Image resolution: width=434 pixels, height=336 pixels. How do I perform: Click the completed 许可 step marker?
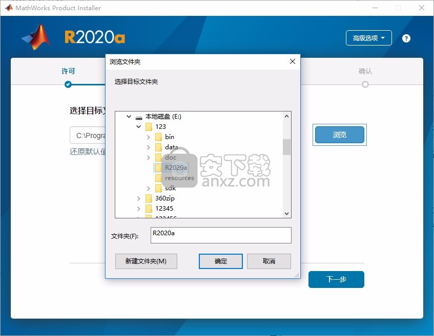coord(68,84)
